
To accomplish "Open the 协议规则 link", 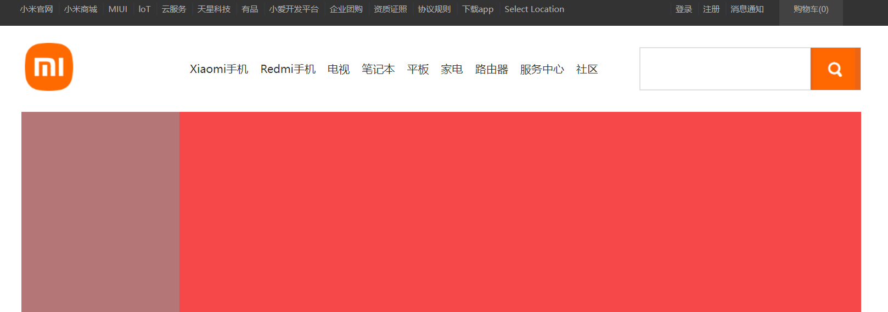I will pyautogui.click(x=434, y=9).
